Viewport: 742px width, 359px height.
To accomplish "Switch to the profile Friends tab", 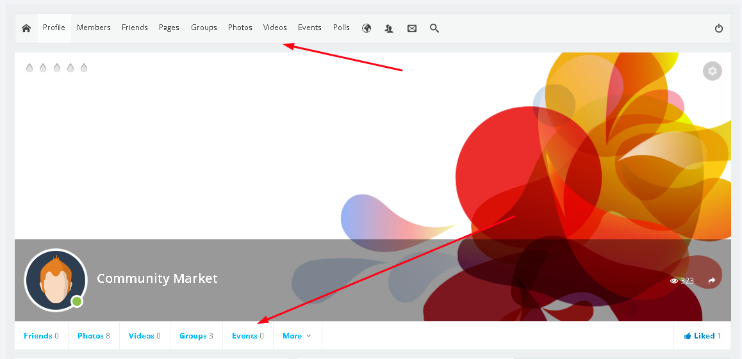I will pos(41,336).
